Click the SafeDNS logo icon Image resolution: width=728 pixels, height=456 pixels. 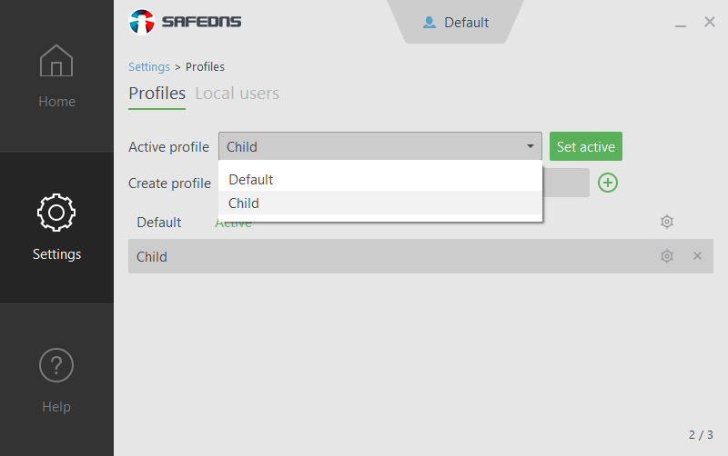click(142, 22)
